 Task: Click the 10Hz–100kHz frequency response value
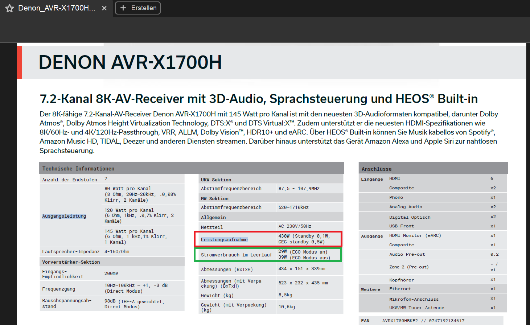tap(136, 288)
